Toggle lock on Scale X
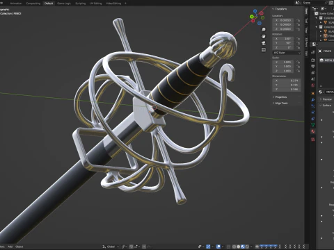 [x=299, y=62]
